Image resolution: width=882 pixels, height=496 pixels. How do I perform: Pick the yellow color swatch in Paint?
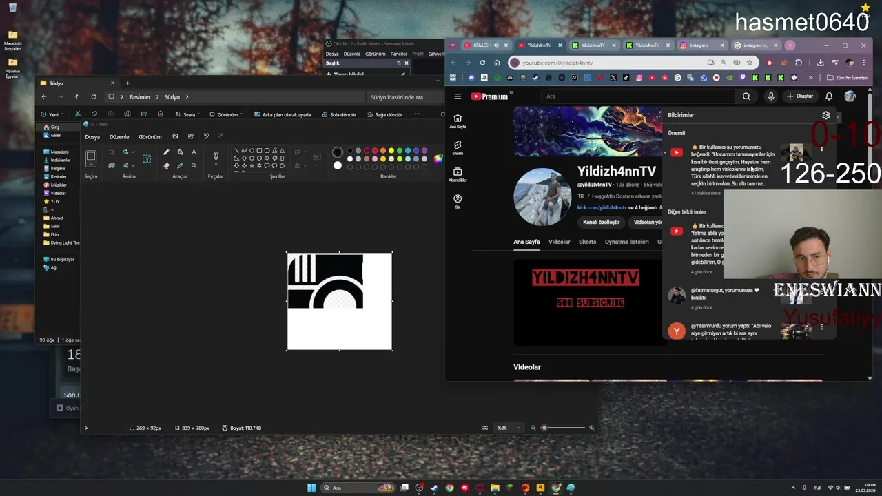pos(391,150)
